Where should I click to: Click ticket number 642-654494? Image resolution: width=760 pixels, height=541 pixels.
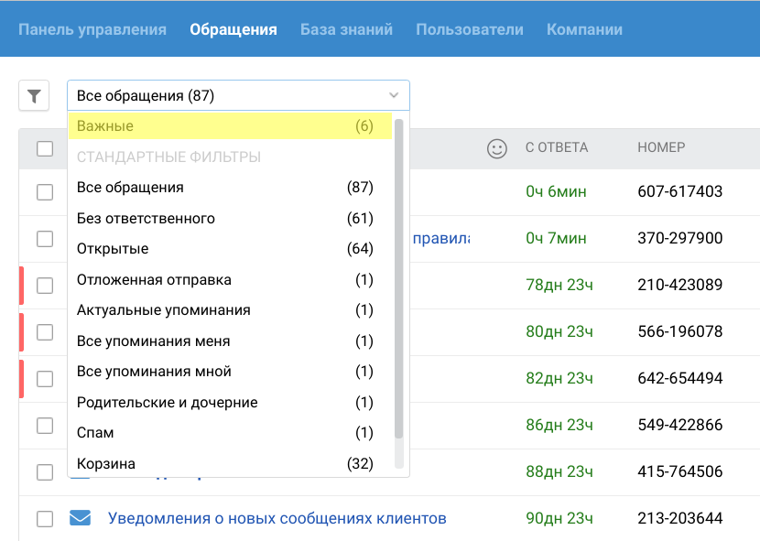click(680, 378)
